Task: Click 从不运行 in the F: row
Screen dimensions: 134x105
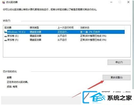Action: point(62,40)
